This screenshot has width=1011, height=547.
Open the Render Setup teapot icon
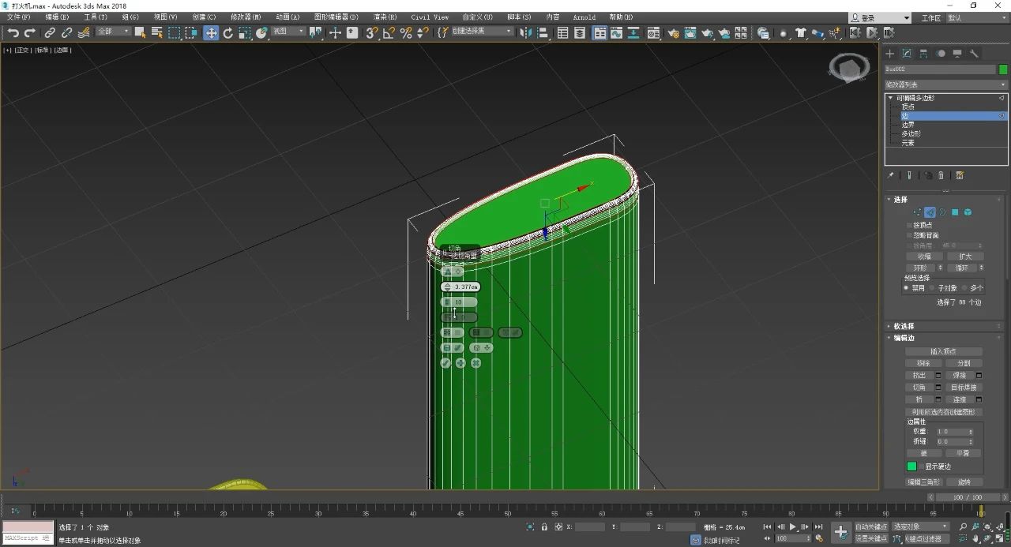(673, 33)
